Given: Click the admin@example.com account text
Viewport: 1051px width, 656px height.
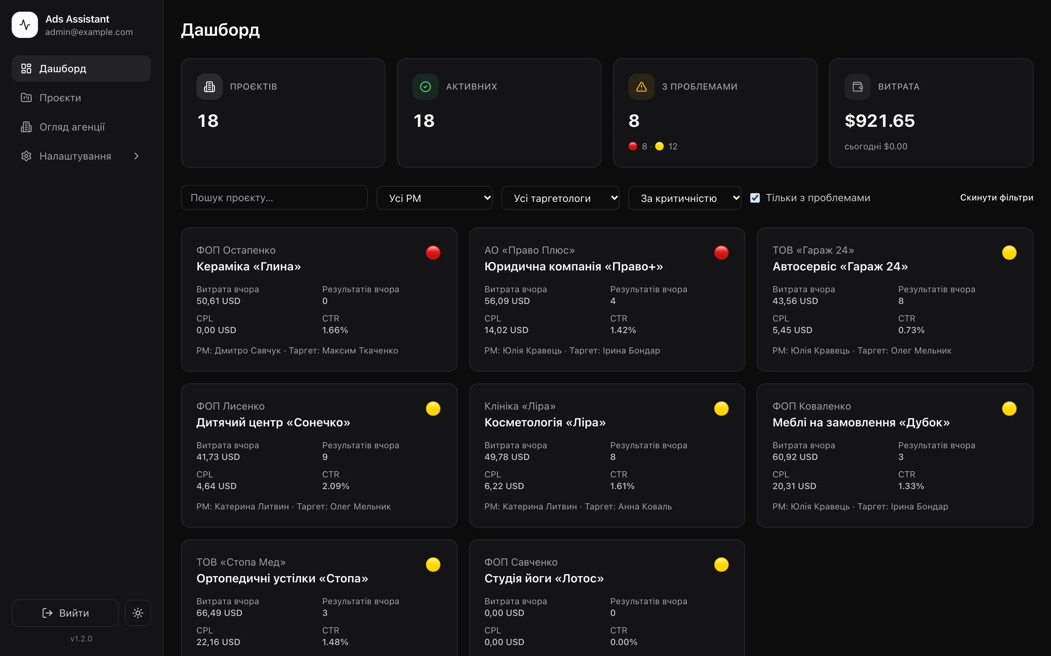Looking at the screenshot, I should coord(89,32).
